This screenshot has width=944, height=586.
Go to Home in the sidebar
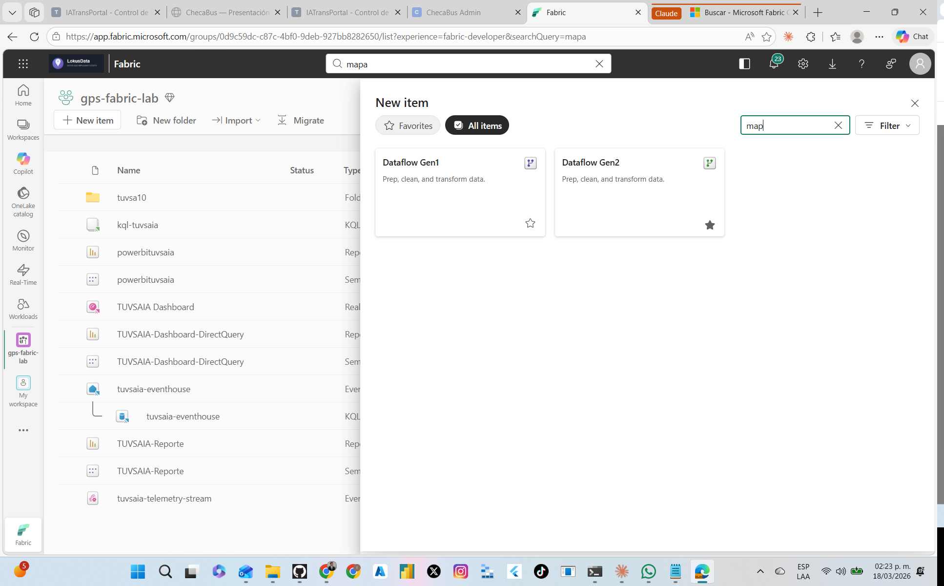pos(23,95)
